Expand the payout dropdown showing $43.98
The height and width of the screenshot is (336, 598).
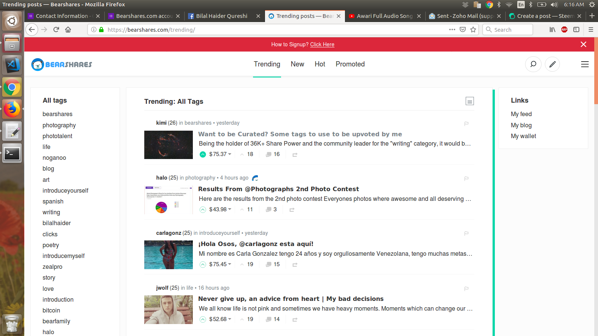coord(229,209)
